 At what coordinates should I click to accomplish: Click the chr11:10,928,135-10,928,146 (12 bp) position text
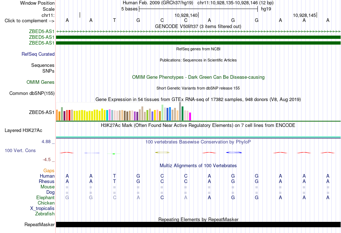(235, 3)
